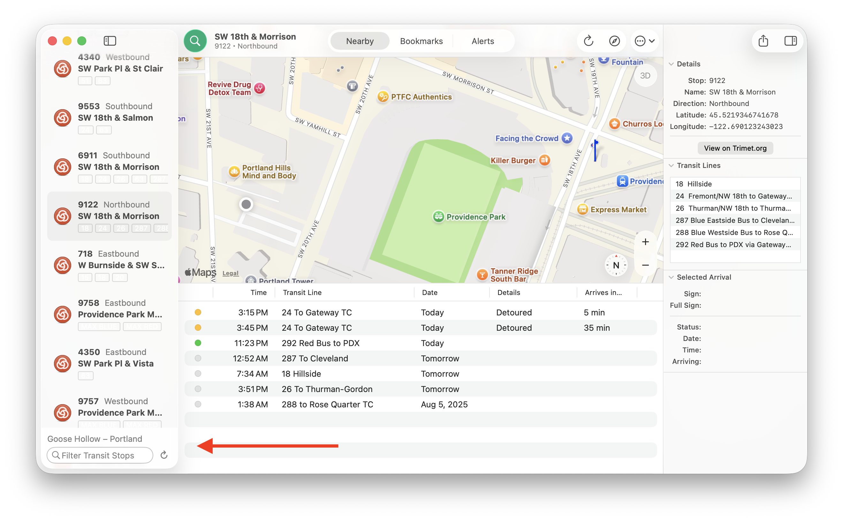The height and width of the screenshot is (521, 843).
Task: Select 292 Red Bus to PDX line
Action: [735, 245]
